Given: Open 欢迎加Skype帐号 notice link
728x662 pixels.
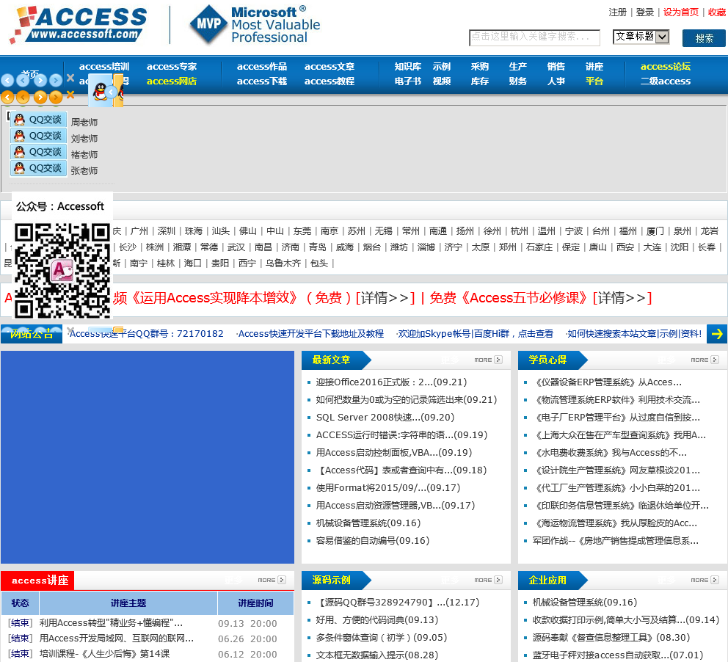Looking at the screenshot, I should click(475, 334).
